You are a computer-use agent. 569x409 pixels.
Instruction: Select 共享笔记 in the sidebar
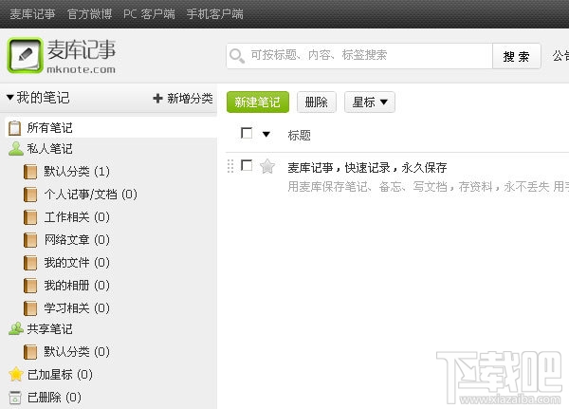pos(49,328)
